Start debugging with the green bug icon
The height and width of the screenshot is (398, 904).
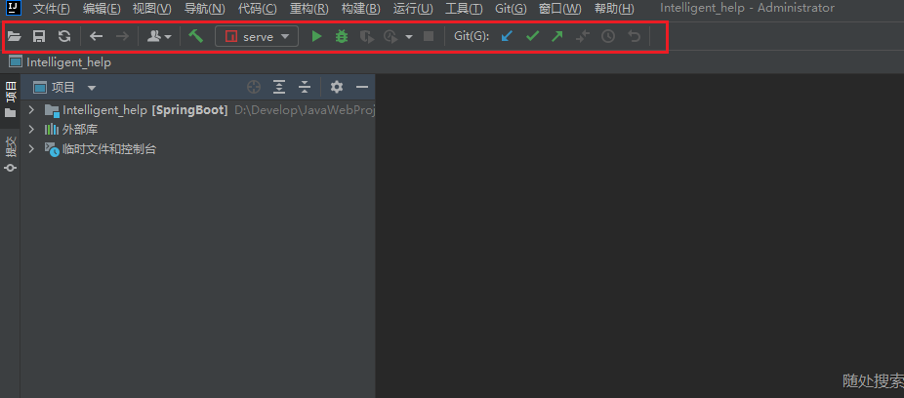[341, 36]
